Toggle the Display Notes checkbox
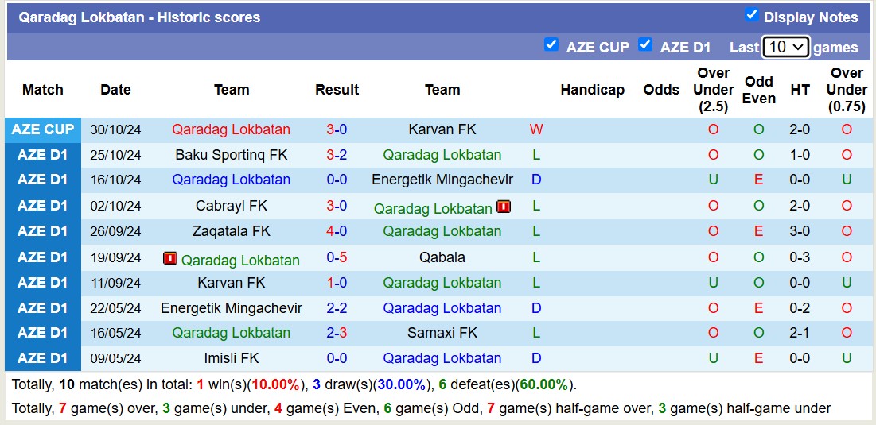Image resolution: width=876 pixels, height=425 pixels. (x=751, y=15)
